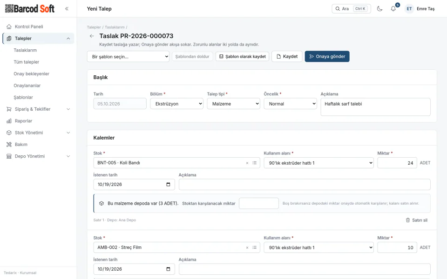Go to Kontrol Paneli
Image resolution: width=447 pixels, height=279 pixels.
pyautogui.click(x=38, y=27)
